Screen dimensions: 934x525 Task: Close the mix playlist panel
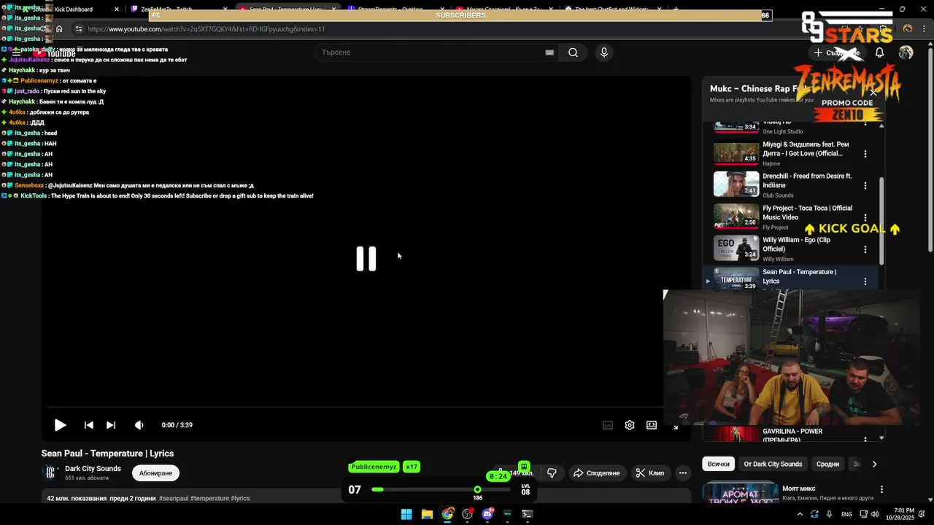[x=873, y=93]
